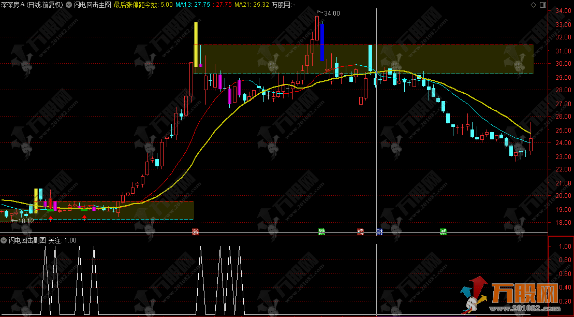Click the 18.12 low price annotation
Image resolution: width=574 pixels, height=317 pixels.
tap(25, 221)
